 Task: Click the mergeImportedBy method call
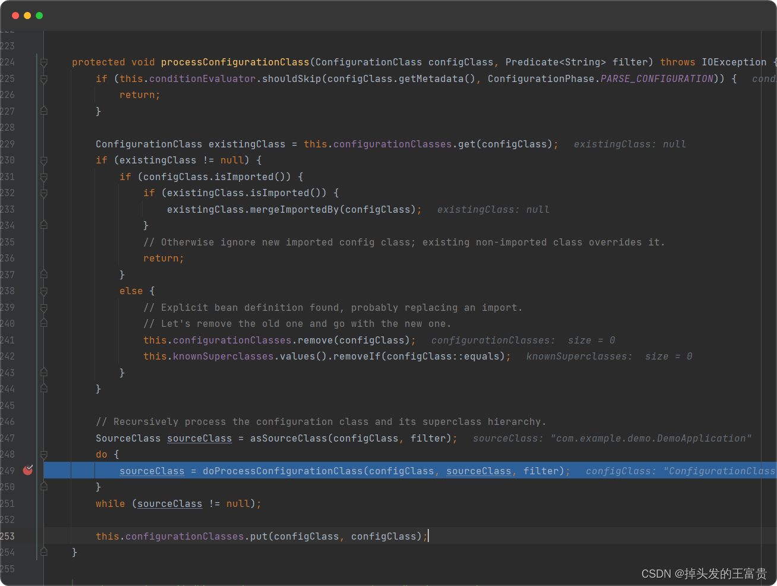[295, 210]
